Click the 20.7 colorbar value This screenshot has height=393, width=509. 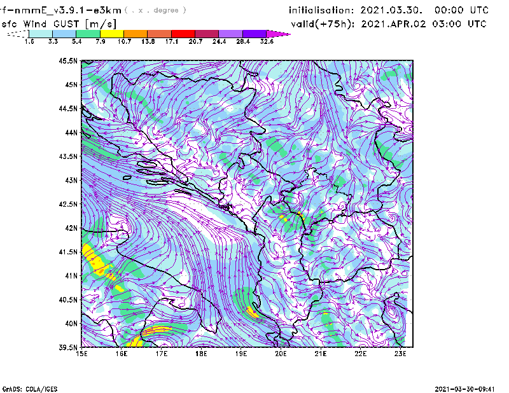pyautogui.click(x=195, y=41)
